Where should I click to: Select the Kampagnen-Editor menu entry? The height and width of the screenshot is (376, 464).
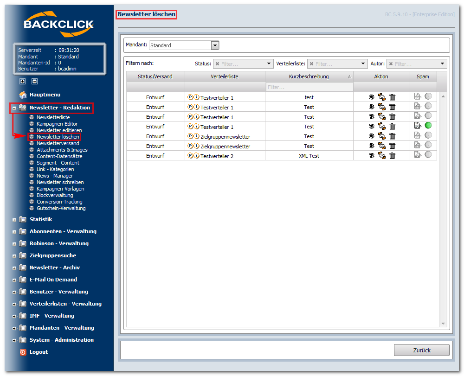coord(57,124)
